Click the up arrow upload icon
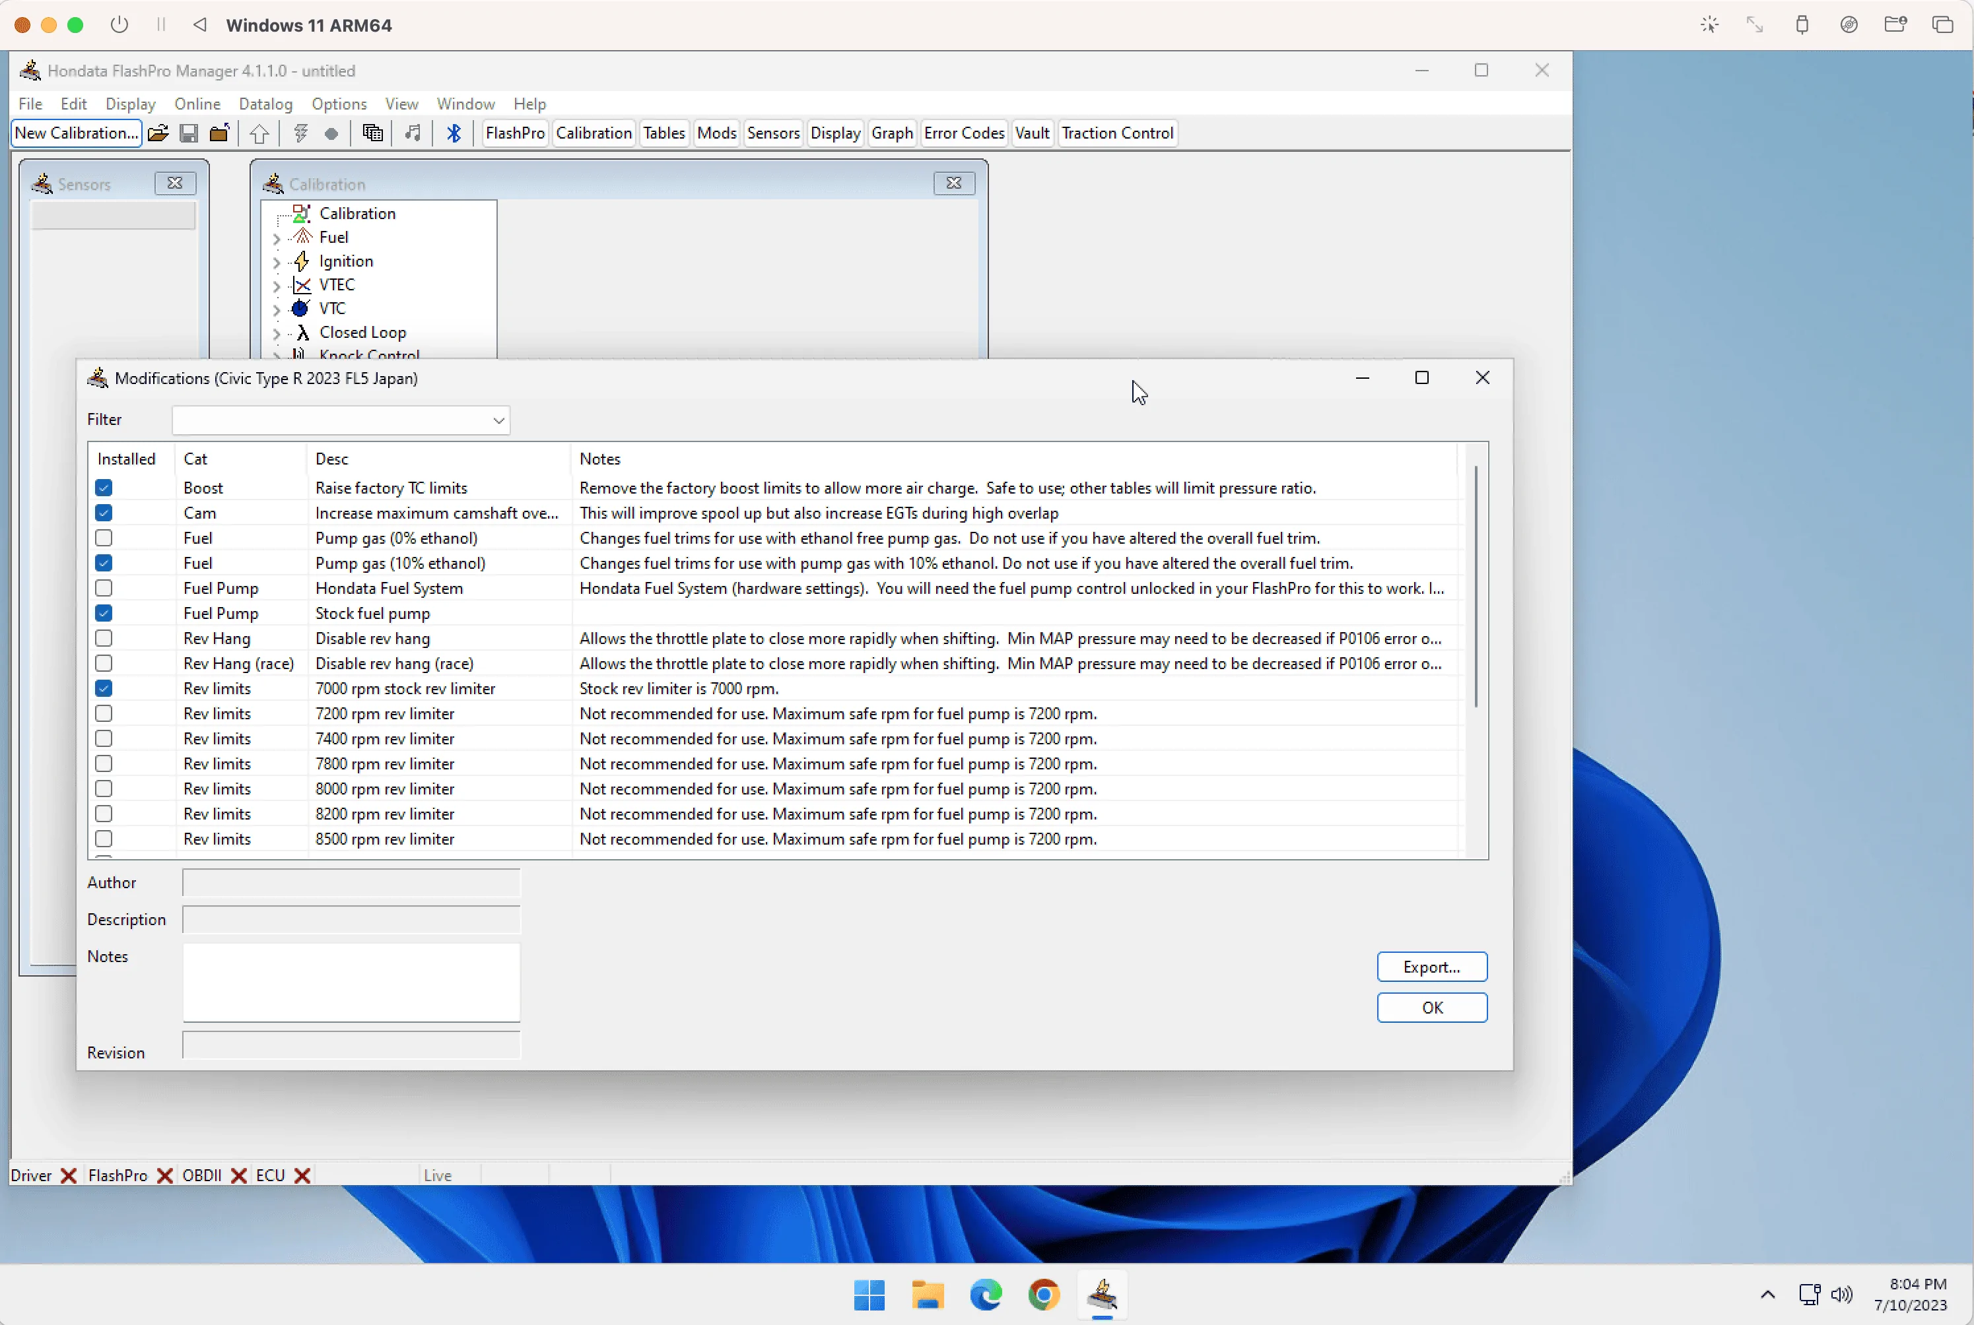This screenshot has height=1325, width=1974. coord(259,133)
